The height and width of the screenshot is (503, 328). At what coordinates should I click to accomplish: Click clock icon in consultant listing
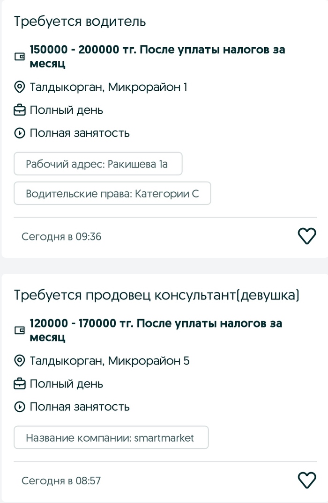click(20, 407)
